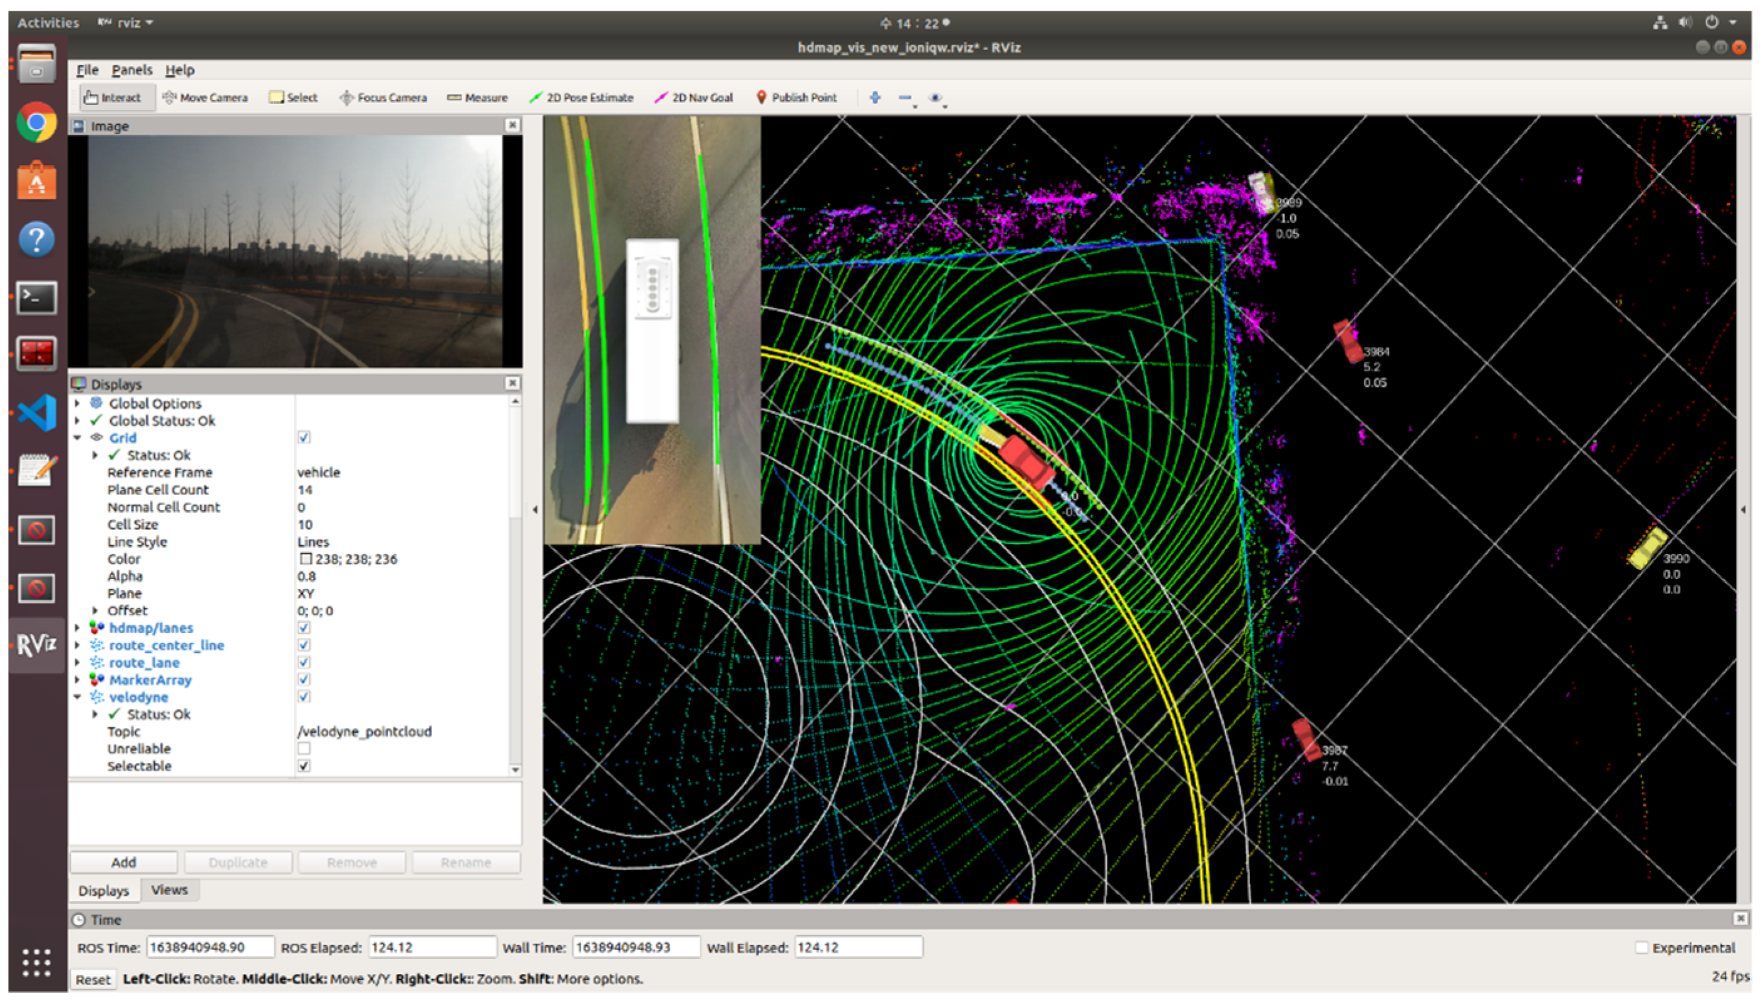Viewport: 1763px width, 1004px height.
Task: Click the Grid color swatch 238;238;236
Action: click(x=306, y=558)
